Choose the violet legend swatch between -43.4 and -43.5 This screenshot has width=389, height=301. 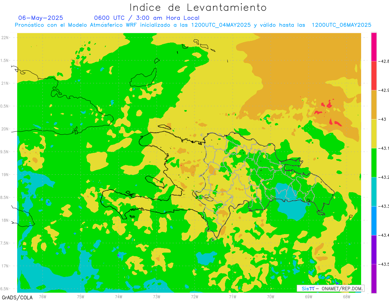tap(374, 249)
